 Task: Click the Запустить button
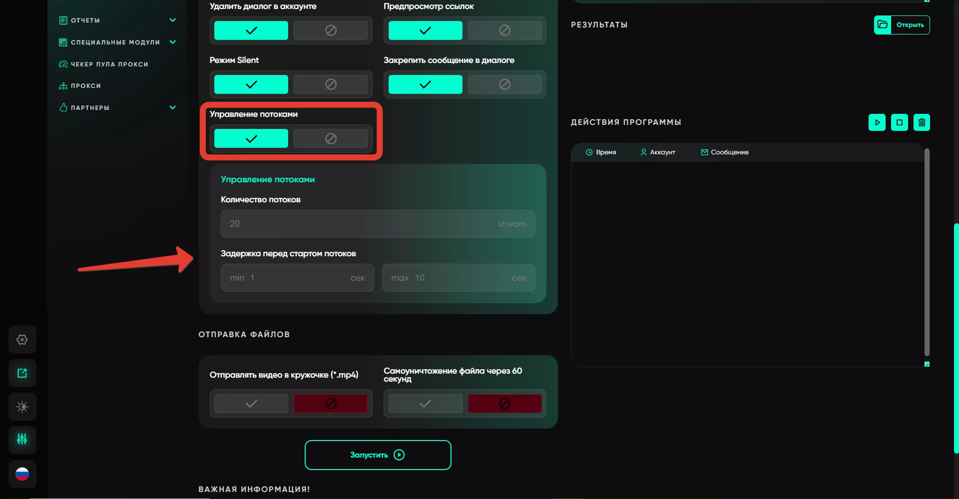378,455
